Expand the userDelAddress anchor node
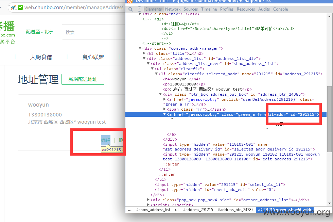Viewport: 333px width, 222px height. coord(164,99)
